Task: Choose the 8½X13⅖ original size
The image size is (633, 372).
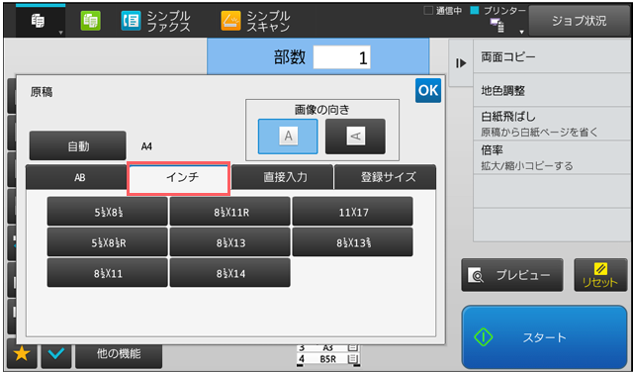Action: (352, 242)
